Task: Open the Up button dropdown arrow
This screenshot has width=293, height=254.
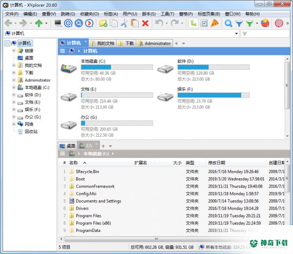Action: (46, 23)
